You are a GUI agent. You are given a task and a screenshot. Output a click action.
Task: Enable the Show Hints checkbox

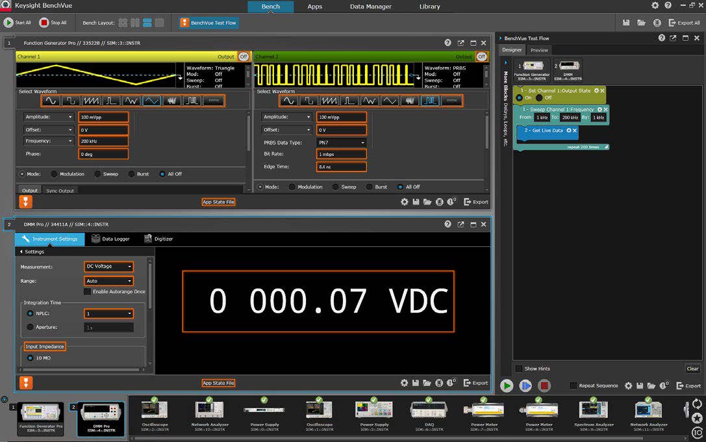coord(519,369)
